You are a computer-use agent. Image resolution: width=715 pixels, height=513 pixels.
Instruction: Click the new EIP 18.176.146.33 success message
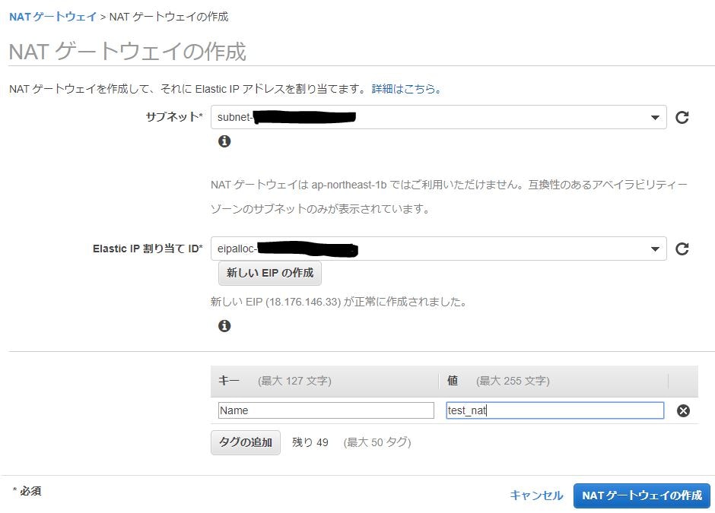tap(338, 302)
